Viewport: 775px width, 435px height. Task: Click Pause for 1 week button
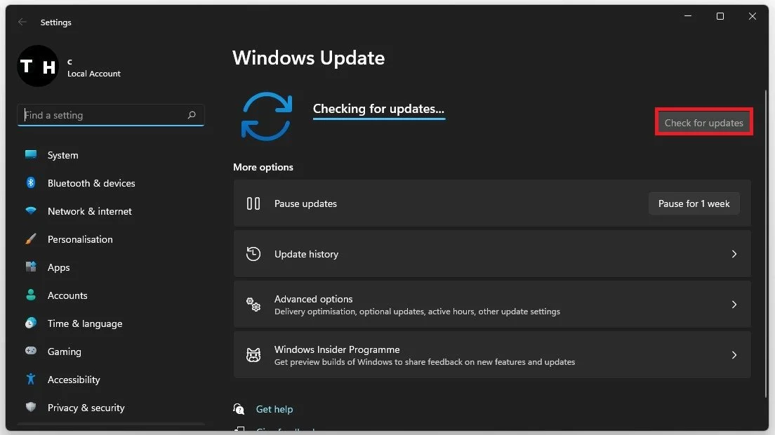click(694, 203)
